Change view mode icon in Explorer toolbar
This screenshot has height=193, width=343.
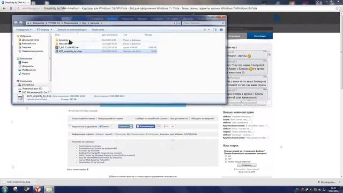pos(205,29)
